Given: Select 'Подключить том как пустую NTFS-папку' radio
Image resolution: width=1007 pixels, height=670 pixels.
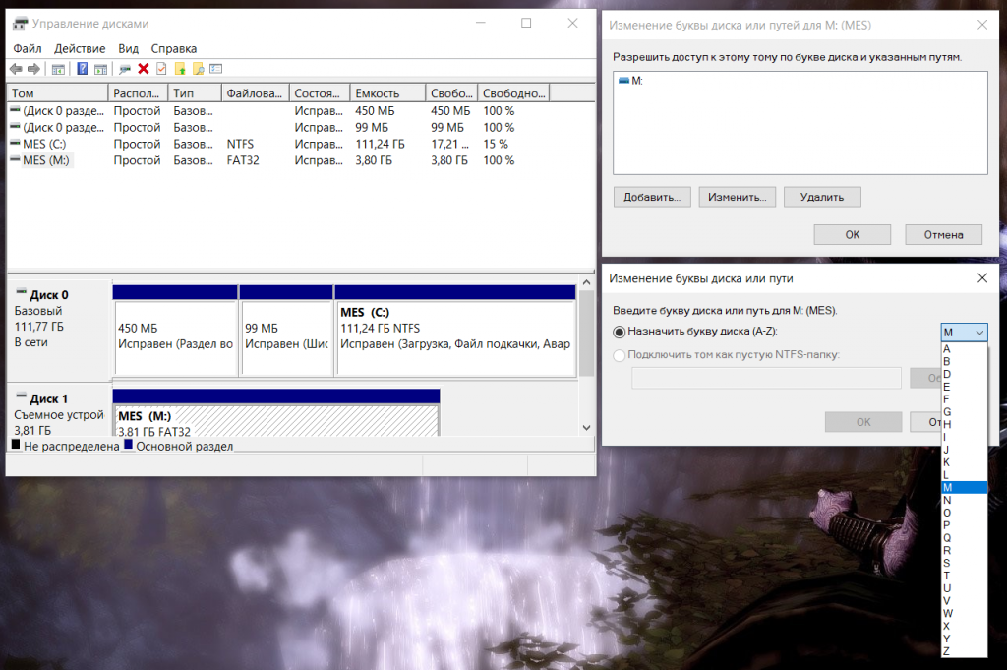Looking at the screenshot, I should tap(620, 355).
